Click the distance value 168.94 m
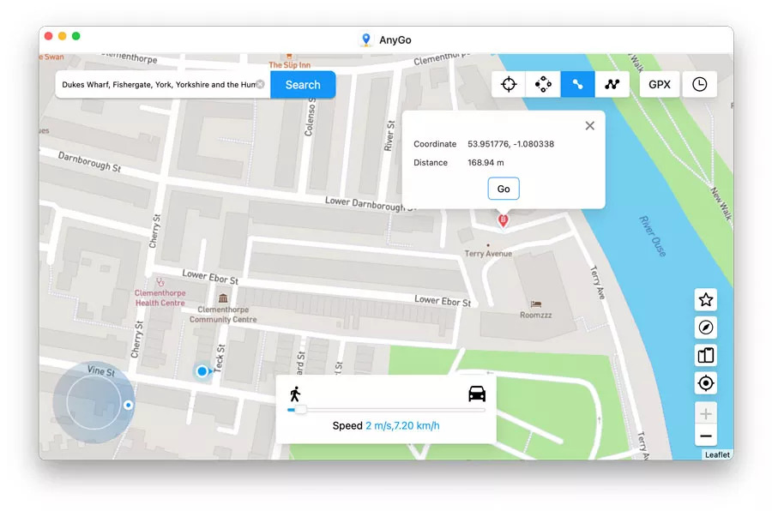 [x=486, y=162]
